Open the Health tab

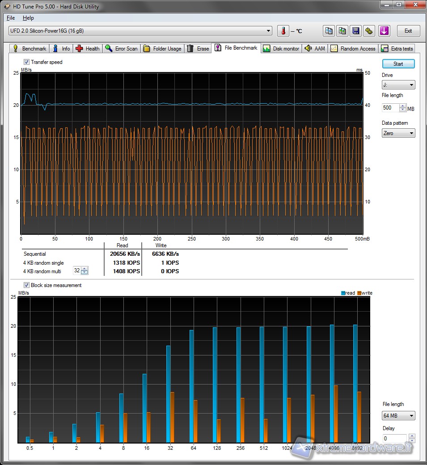pos(88,48)
